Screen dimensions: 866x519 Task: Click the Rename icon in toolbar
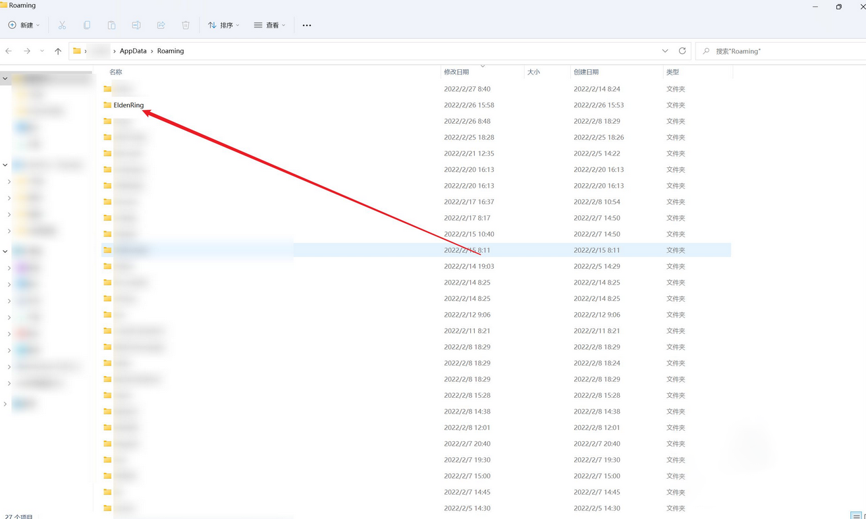pos(136,25)
